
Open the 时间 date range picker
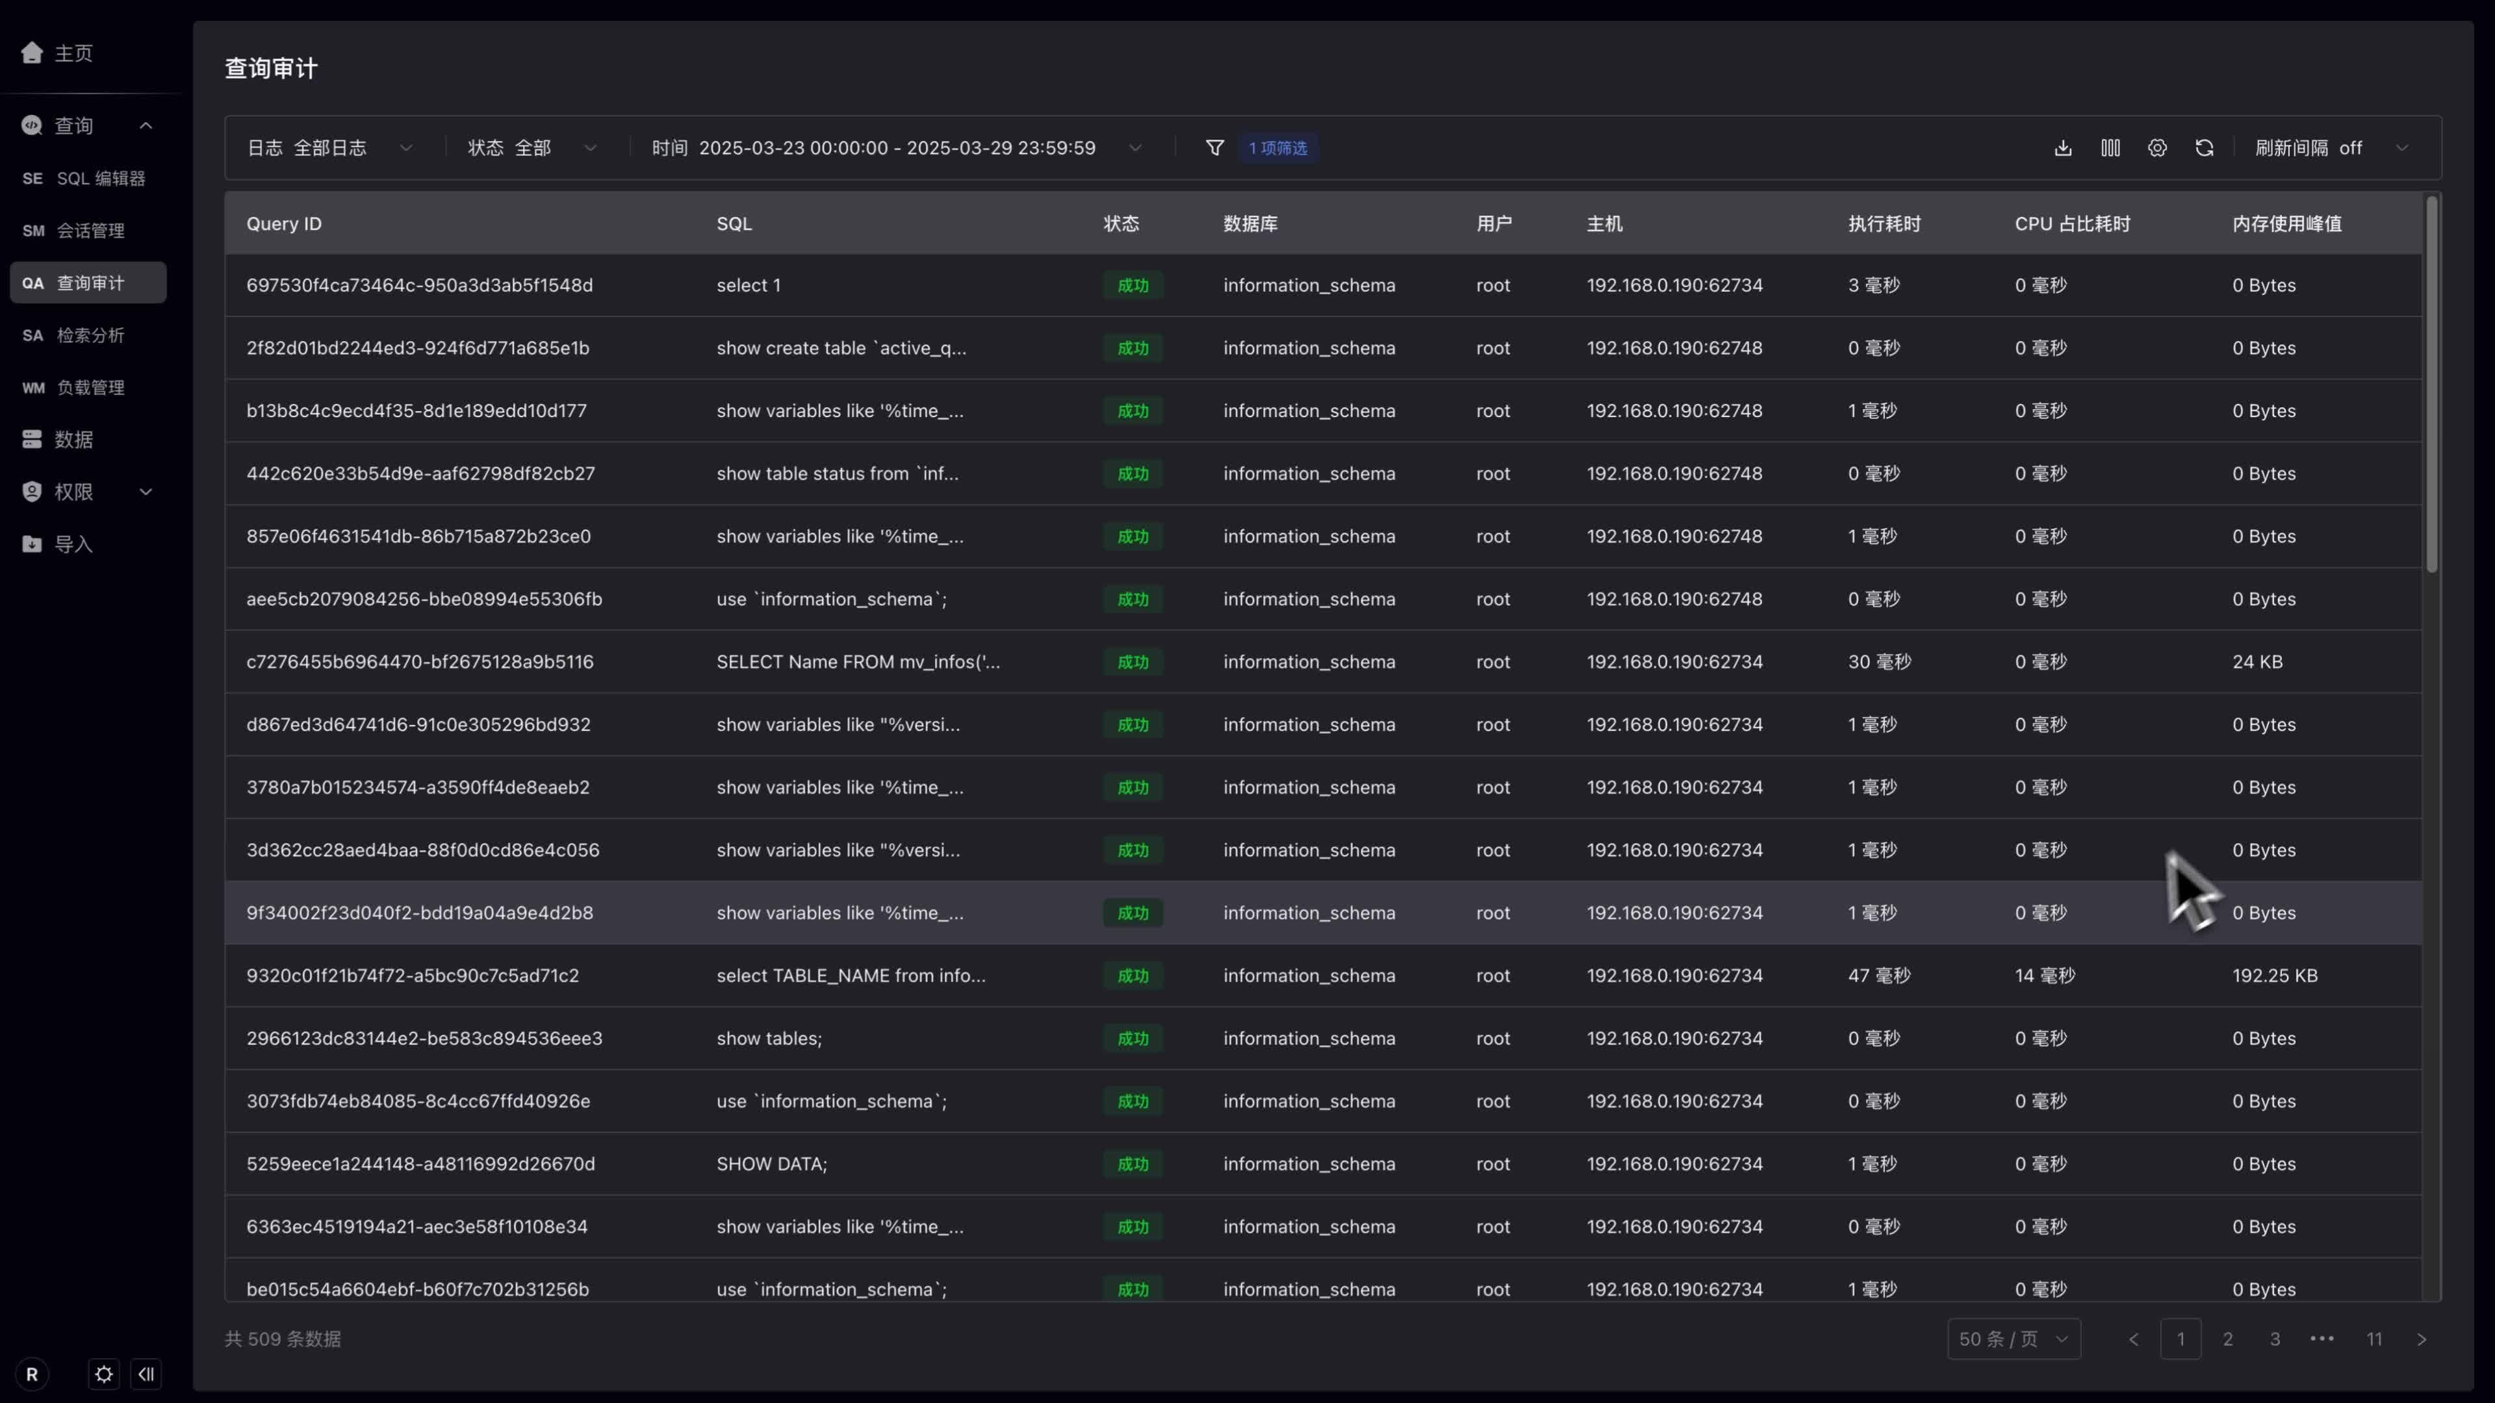coord(897,148)
